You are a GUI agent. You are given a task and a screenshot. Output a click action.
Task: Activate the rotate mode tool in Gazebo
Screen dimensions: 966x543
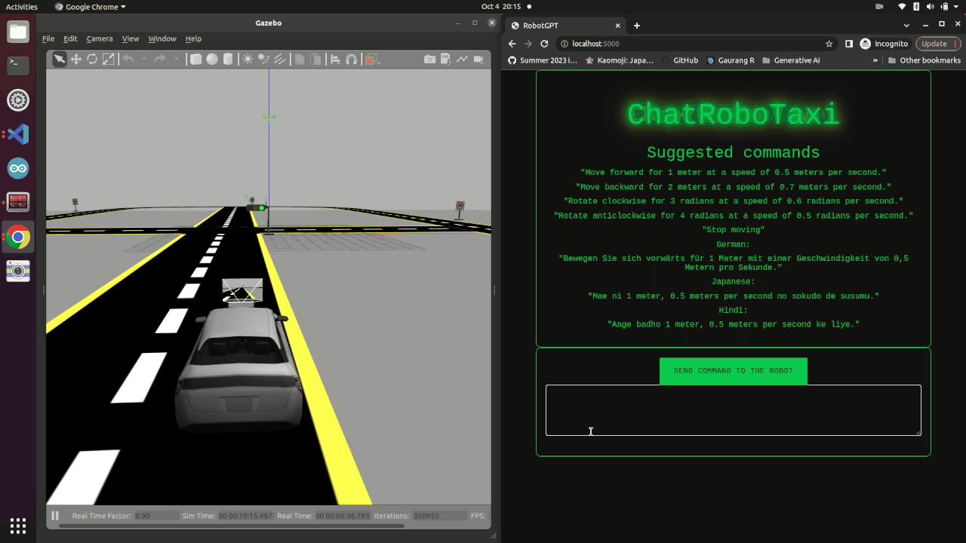click(92, 60)
